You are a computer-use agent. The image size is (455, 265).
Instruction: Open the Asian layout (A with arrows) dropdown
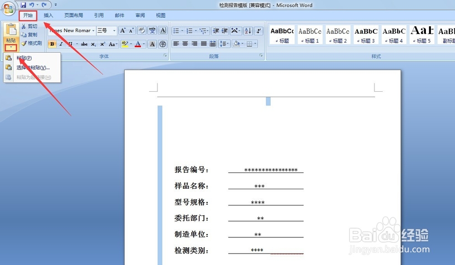236,31
